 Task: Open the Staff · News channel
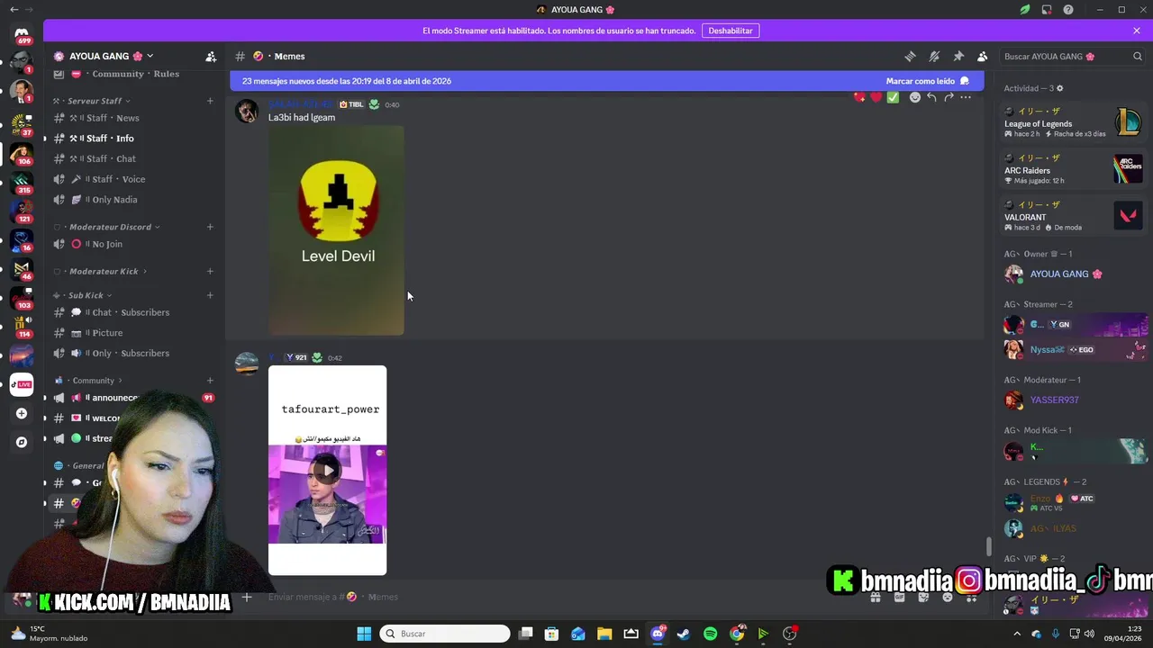click(x=133, y=118)
